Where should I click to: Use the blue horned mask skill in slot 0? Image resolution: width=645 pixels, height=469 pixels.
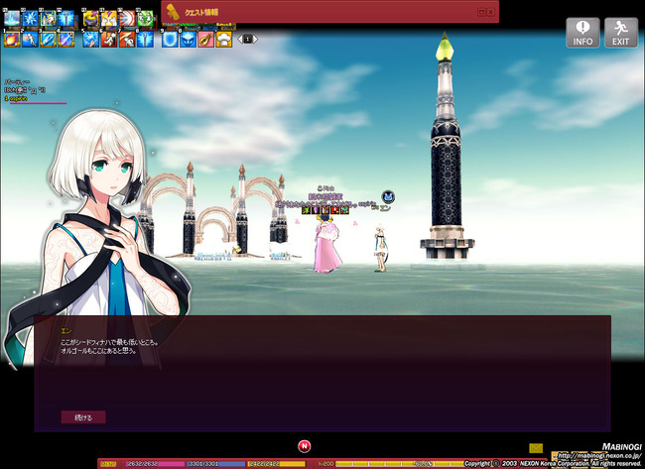pyautogui.click(x=188, y=39)
